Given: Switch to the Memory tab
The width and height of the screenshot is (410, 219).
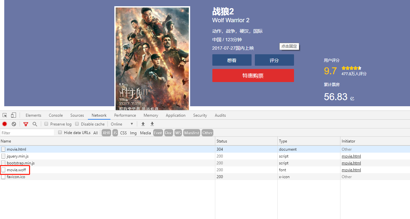Looking at the screenshot, I should [151, 115].
